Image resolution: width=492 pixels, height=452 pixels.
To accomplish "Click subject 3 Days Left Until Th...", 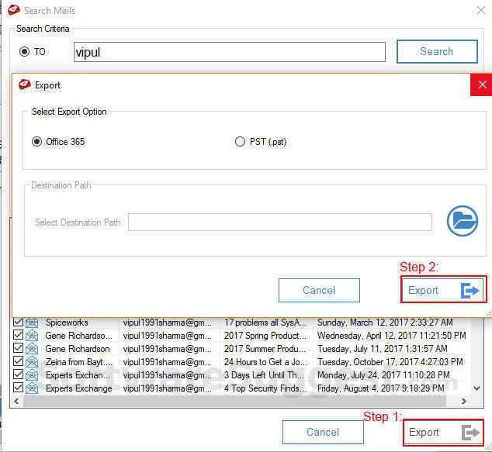I will click(264, 375).
